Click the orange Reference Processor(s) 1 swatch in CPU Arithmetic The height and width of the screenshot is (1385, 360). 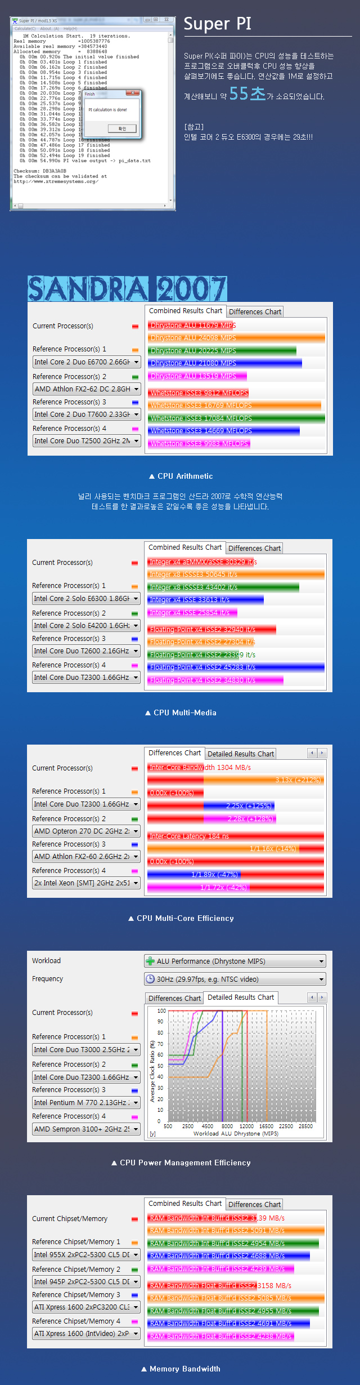tap(135, 350)
